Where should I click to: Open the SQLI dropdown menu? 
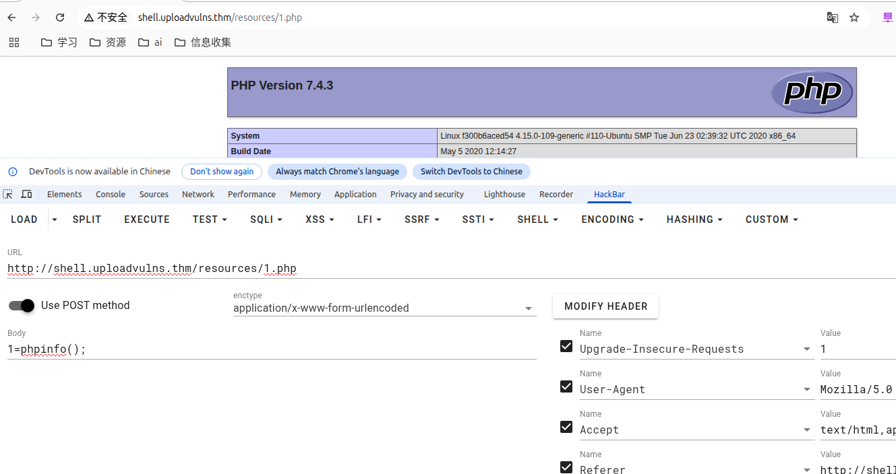(x=266, y=219)
